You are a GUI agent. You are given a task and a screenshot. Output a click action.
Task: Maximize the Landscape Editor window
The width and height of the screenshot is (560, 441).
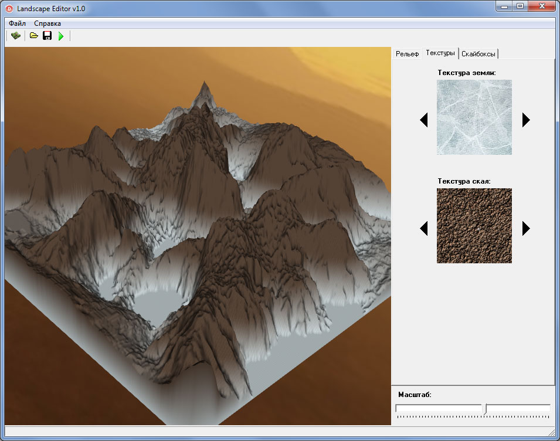pyautogui.click(x=520, y=6)
